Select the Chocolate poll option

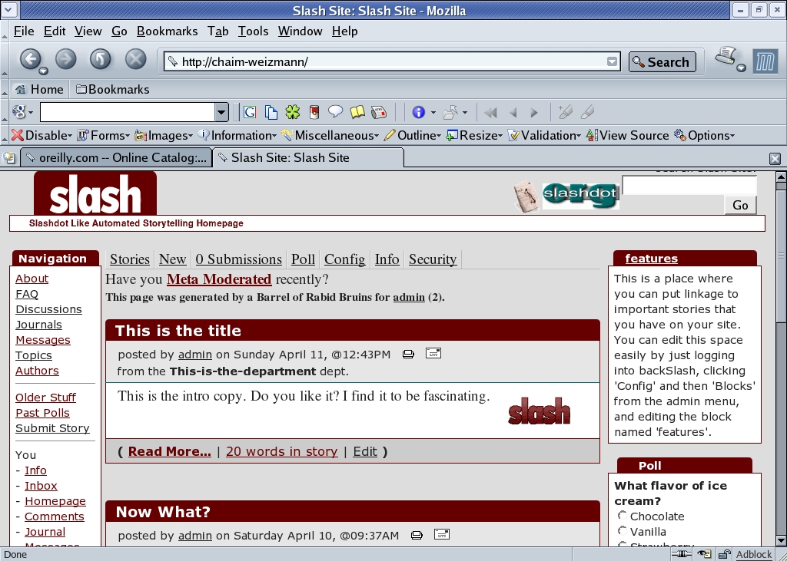(623, 516)
